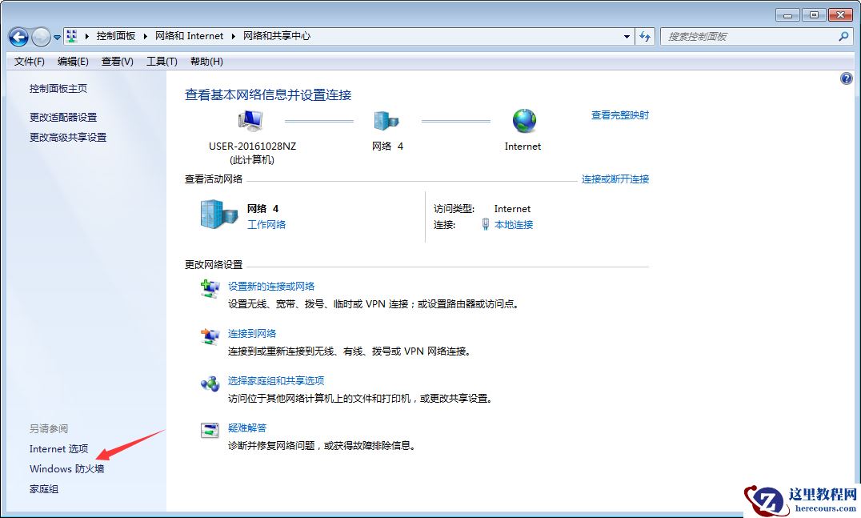Click the Internet globe icon in the network map
The image size is (861, 518).
click(523, 119)
